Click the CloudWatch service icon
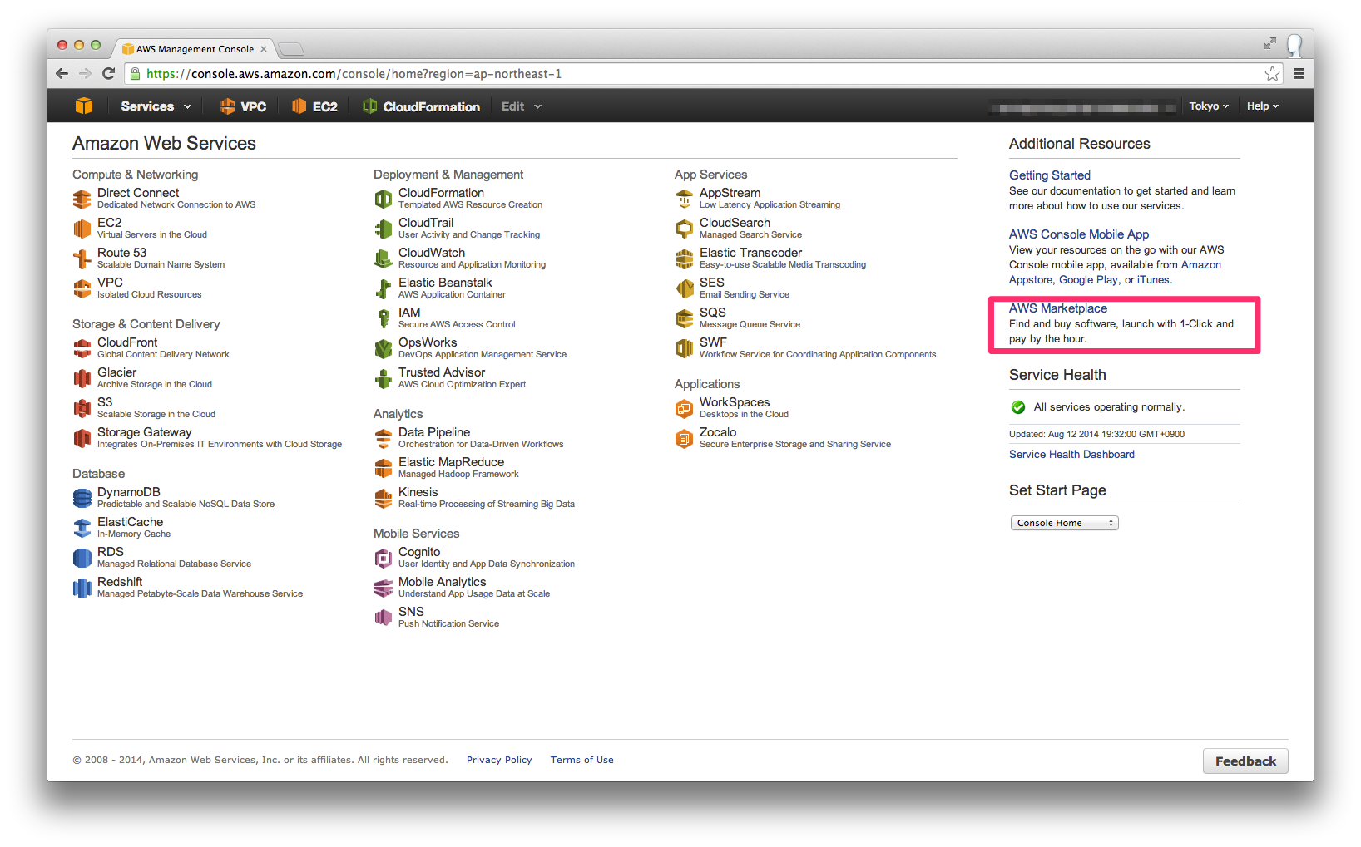Screen dimensions: 1361x847 [x=383, y=259]
